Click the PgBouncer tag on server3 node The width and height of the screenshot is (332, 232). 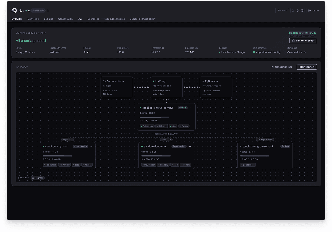(x=147, y=126)
